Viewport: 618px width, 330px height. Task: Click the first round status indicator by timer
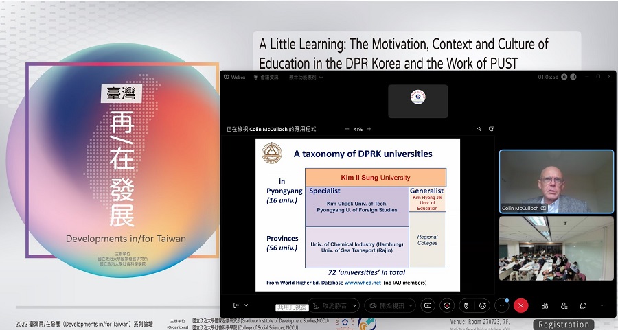564,77
